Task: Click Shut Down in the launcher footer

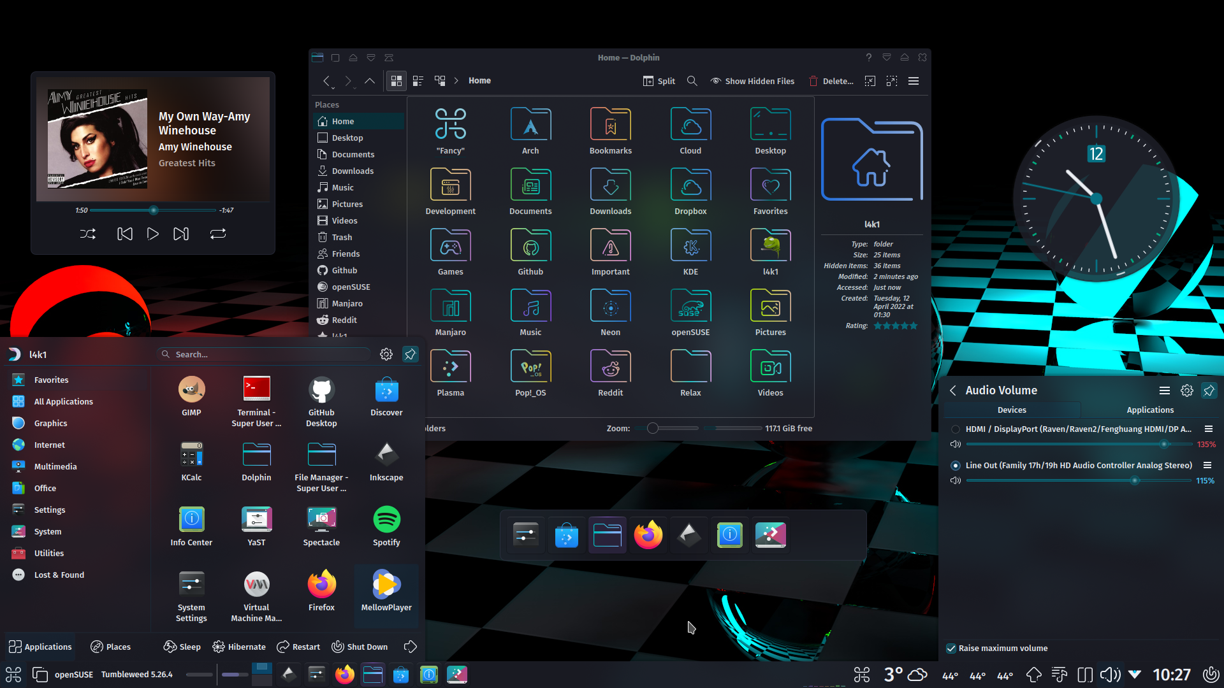Action: [x=360, y=647]
